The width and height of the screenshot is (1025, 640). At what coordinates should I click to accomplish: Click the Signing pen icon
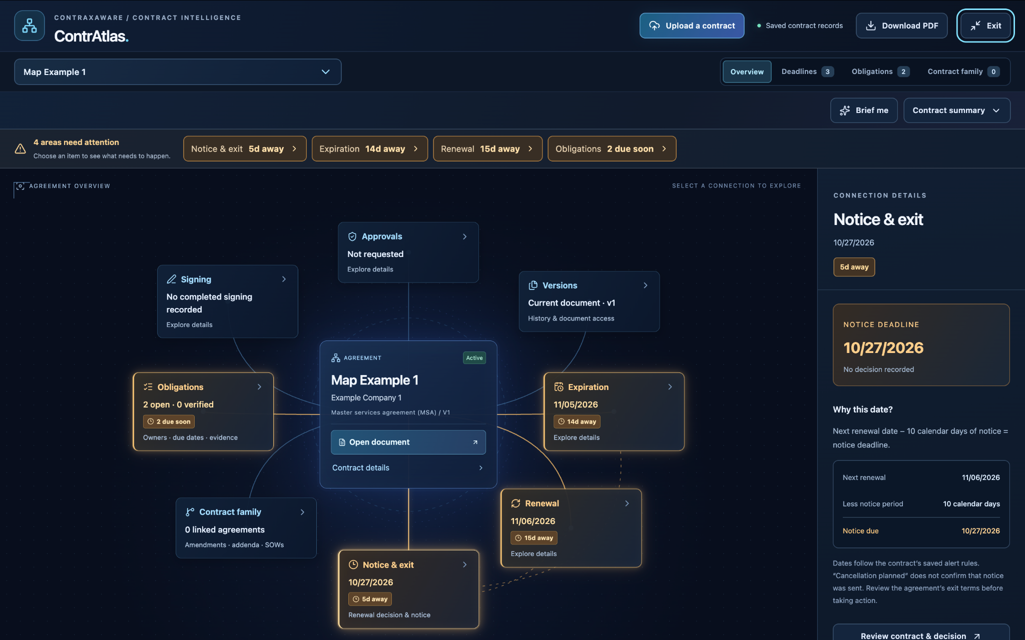click(x=172, y=279)
